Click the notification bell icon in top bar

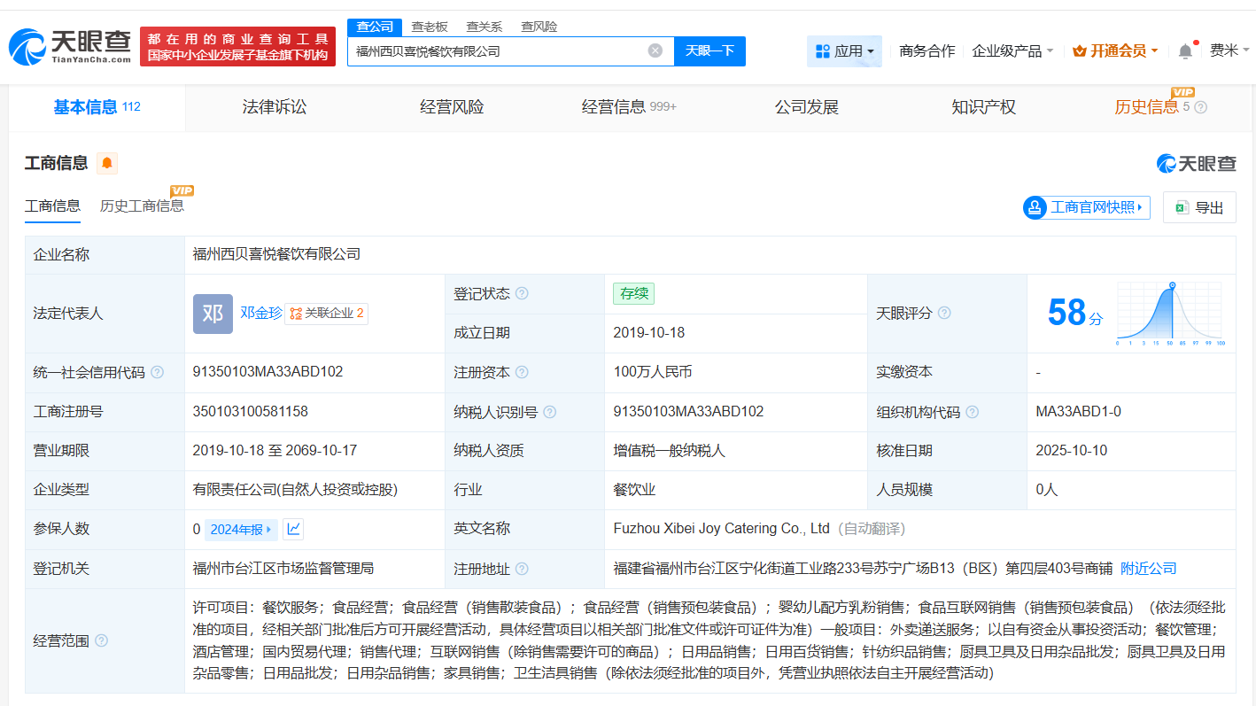[x=1184, y=50]
